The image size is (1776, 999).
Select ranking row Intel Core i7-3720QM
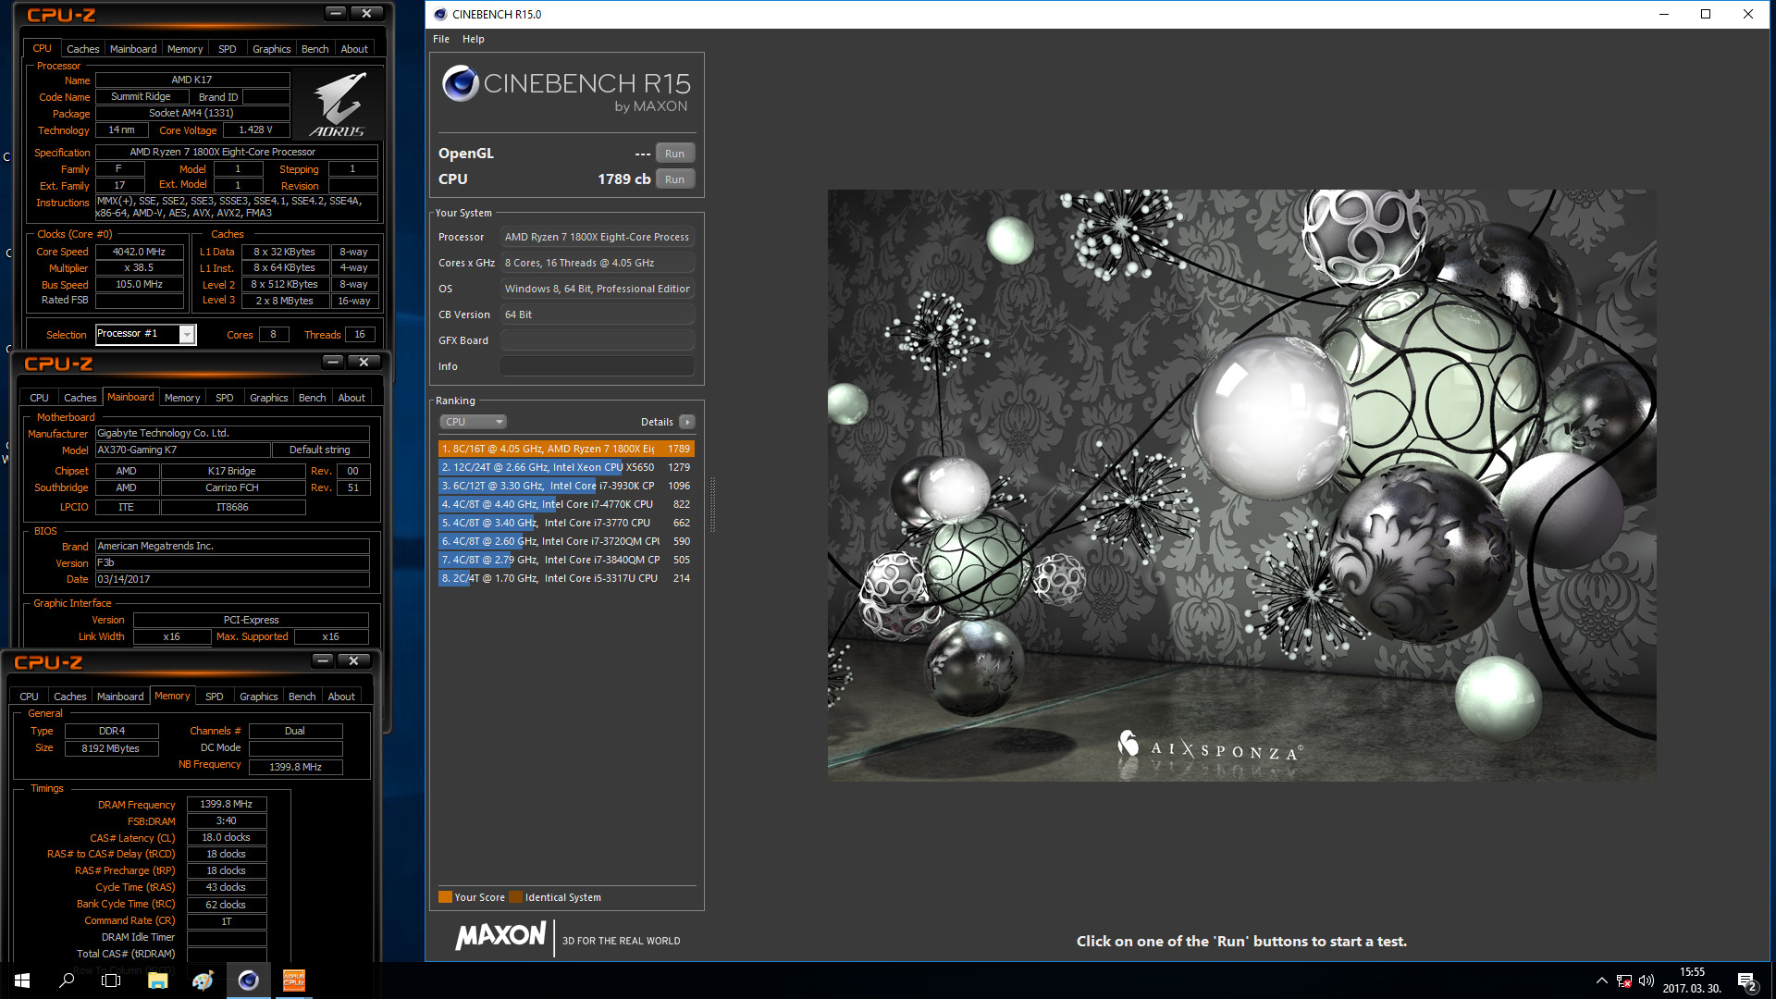[566, 541]
